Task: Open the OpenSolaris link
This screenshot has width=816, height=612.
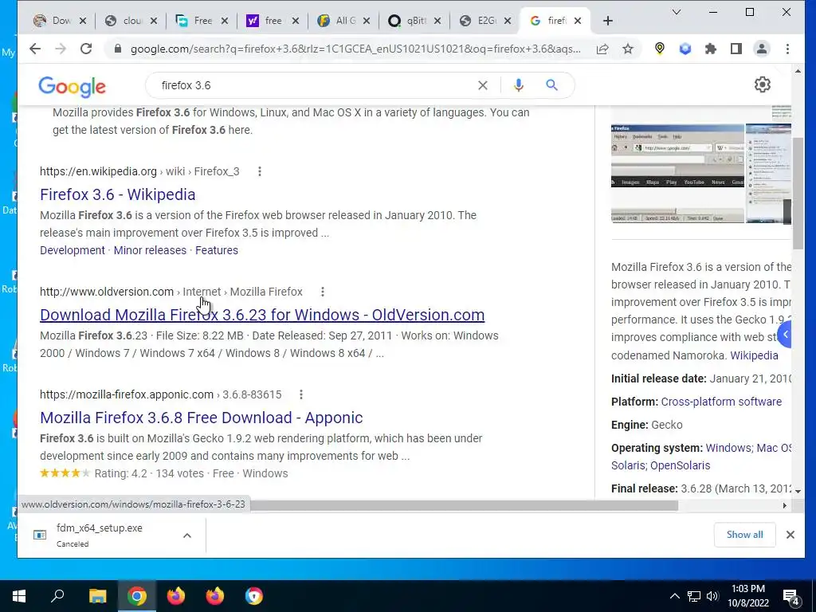Action: (x=681, y=465)
